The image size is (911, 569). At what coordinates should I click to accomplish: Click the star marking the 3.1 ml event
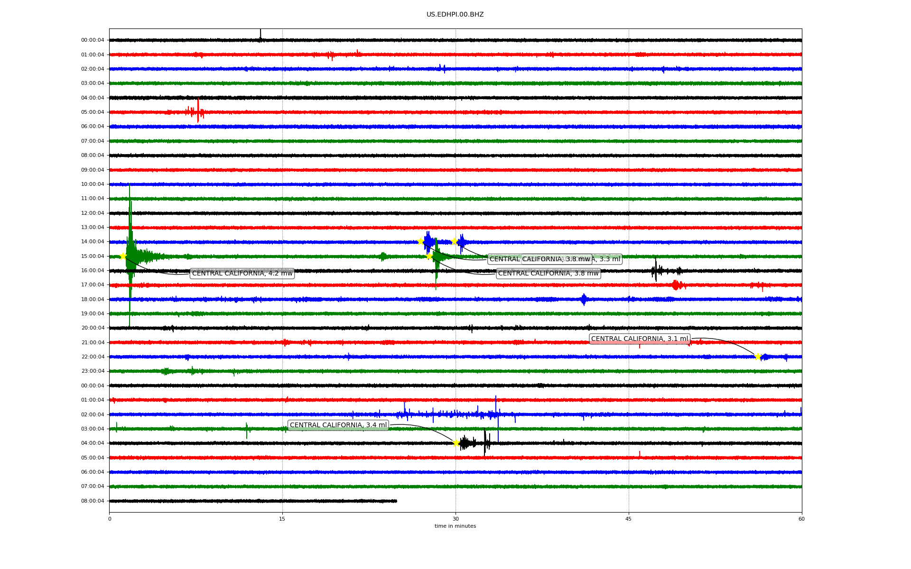[758, 357]
